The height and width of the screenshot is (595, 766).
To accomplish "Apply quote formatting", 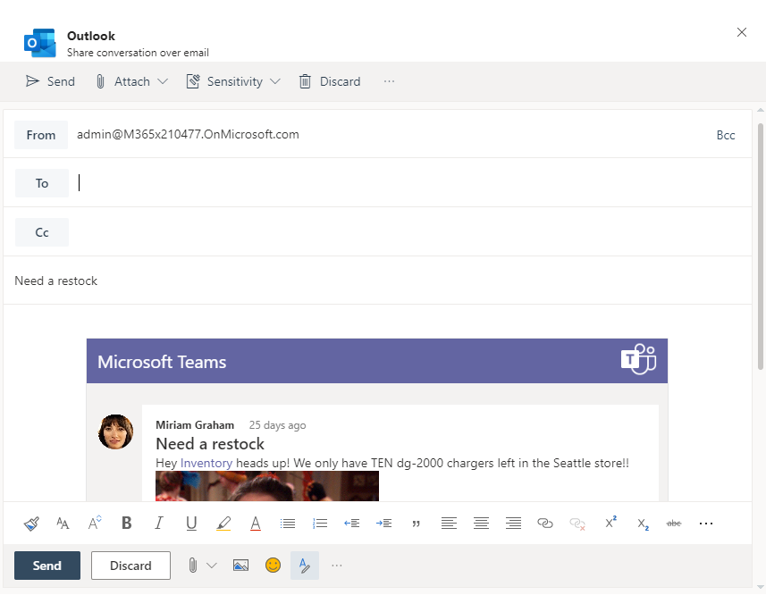I will [417, 524].
